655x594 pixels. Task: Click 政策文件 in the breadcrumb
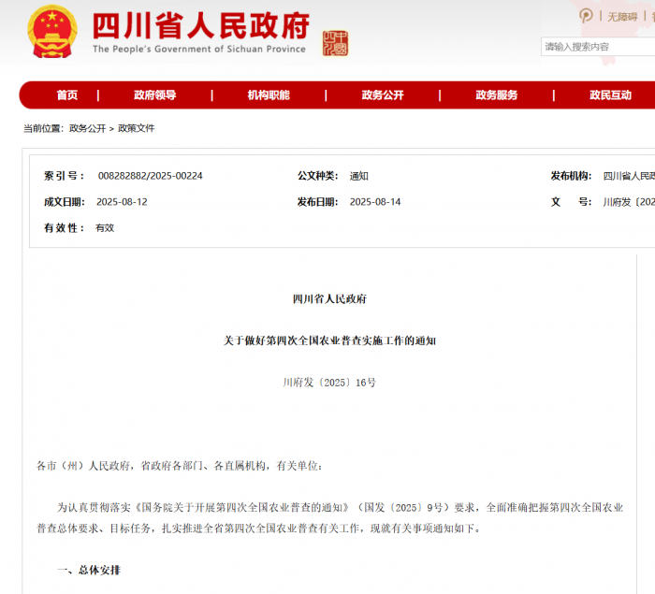click(137, 128)
